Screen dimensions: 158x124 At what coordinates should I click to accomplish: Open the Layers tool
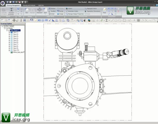[x=69, y=9]
